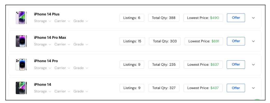Expand the iPhone 14 Pro Max row chevron
The height and width of the screenshot is (103, 270).
[x=253, y=41]
